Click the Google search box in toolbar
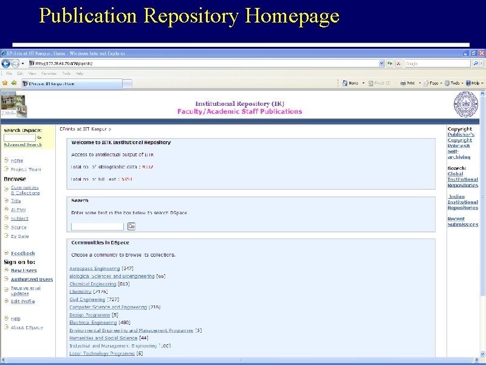Screen dimensions: 486x365 [437, 64]
